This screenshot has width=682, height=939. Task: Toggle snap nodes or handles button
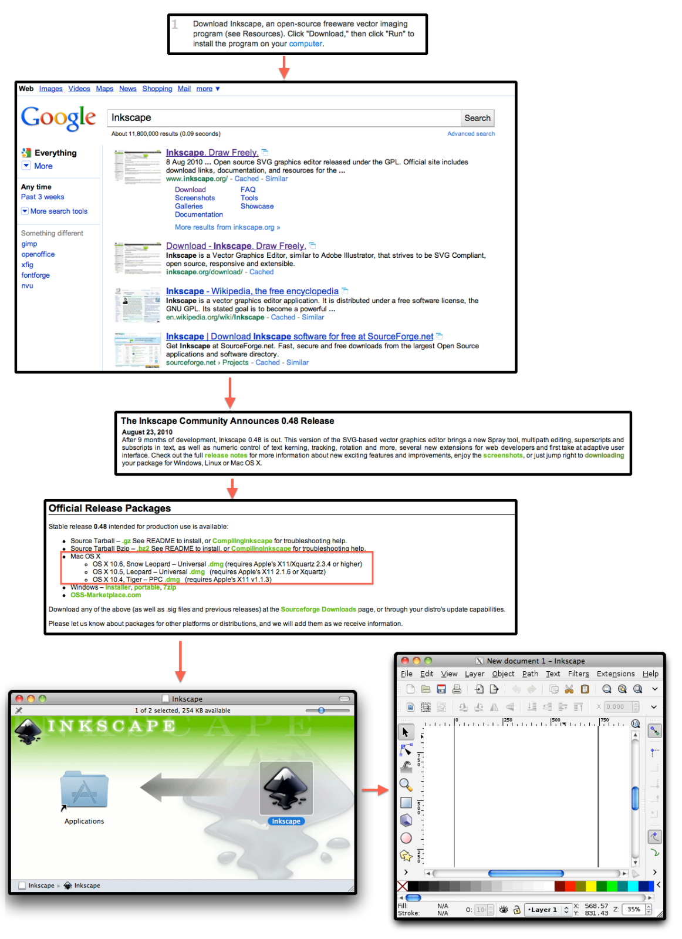coord(654,836)
